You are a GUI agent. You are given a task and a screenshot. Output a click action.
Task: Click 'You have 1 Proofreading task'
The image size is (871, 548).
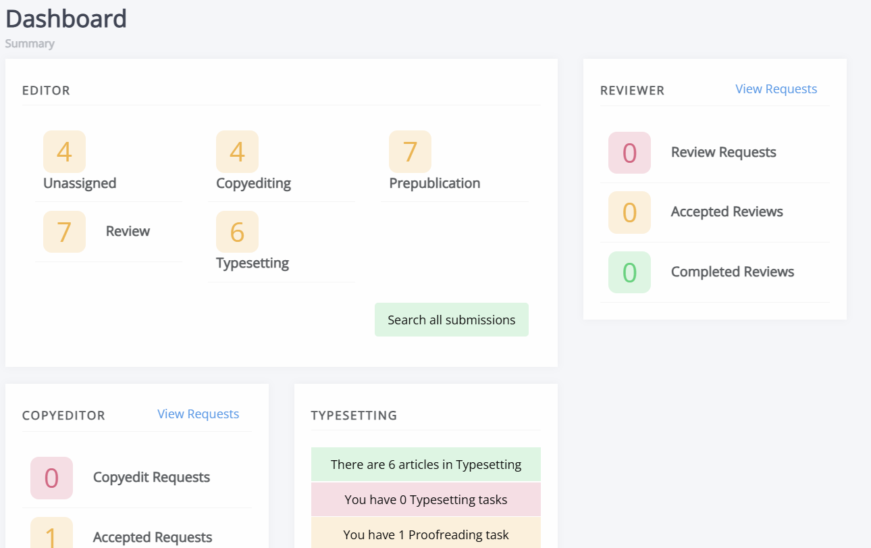[426, 533]
